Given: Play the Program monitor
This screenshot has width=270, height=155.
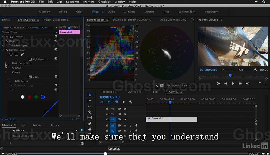Looking at the screenshot, I should point(233,84).
